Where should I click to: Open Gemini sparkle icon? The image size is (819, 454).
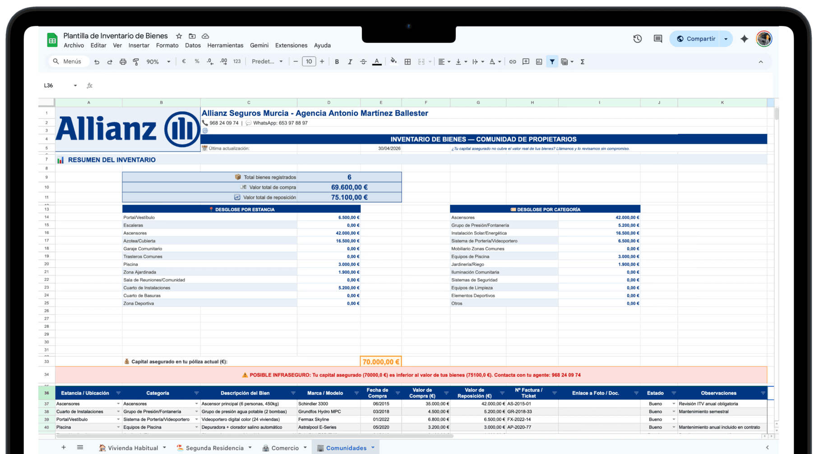pyautogui.click(x=745, y=39)
